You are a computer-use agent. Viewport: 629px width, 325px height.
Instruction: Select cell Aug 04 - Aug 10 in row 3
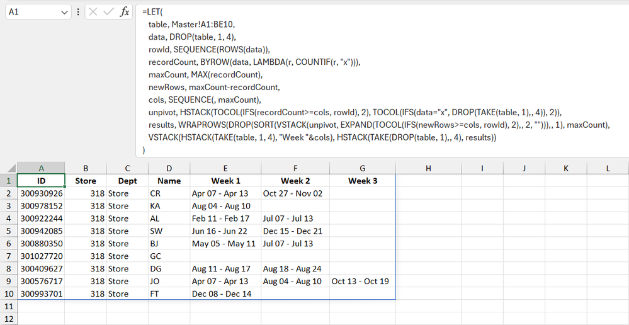tap(225, 206)
